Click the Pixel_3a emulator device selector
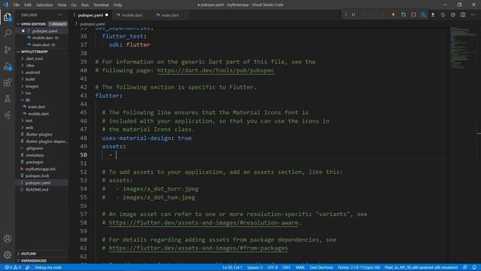Screen dimensions: 481x271 (421, 267)
